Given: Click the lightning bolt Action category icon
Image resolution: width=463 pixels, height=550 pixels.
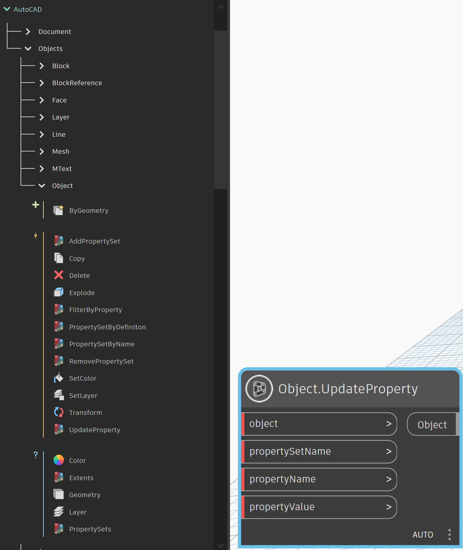Looking at the screenshot, I should (36, 235).
